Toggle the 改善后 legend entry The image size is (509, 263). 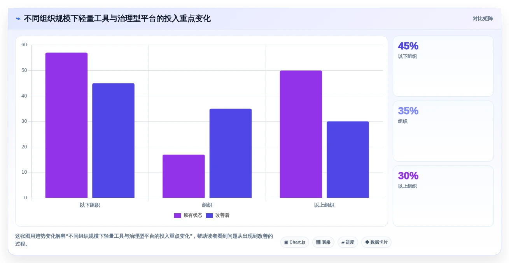click(x=217, y=216)
